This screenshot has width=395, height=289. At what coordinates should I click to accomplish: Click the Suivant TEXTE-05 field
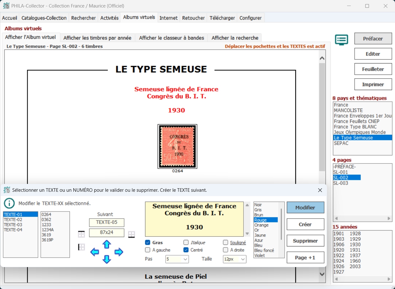[x=107, y=222]
